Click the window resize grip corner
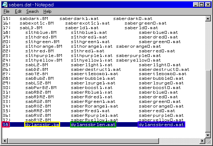This screenshot has width=213, height=146. (208, 141)
